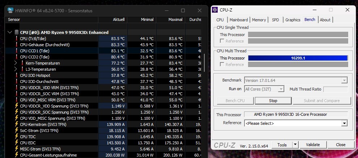Collapse the CPU [#0] AMD Ryzen sensor group
The width and height of the screenshot is (358, 158).
click(10, 32)
